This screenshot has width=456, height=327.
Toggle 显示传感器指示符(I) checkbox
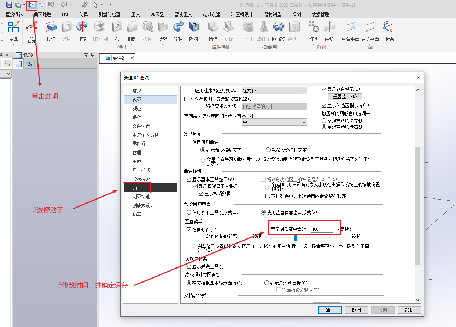click(324, 105)
